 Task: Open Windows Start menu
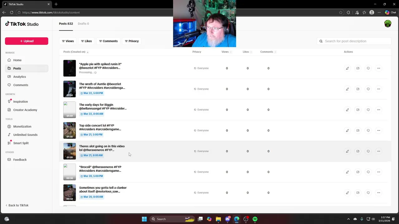tap(144, 219)
